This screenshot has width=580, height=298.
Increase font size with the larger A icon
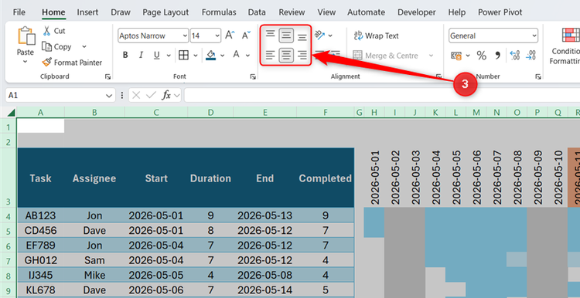coord(230,36)
